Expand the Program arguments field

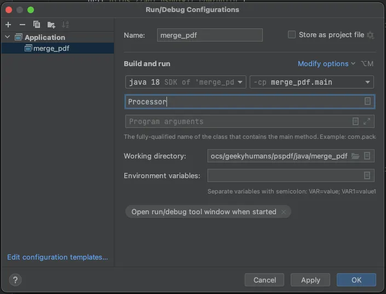click(367, 121)
